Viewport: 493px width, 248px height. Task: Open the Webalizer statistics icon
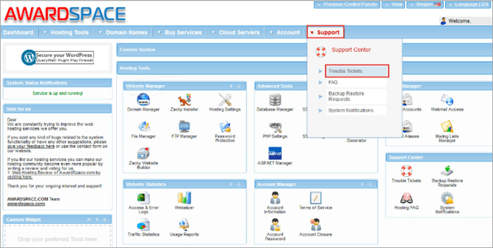tap(185, 198)
